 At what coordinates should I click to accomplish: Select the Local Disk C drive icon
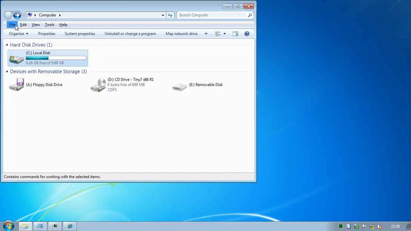pyautogui.click(x=16, y=59)
